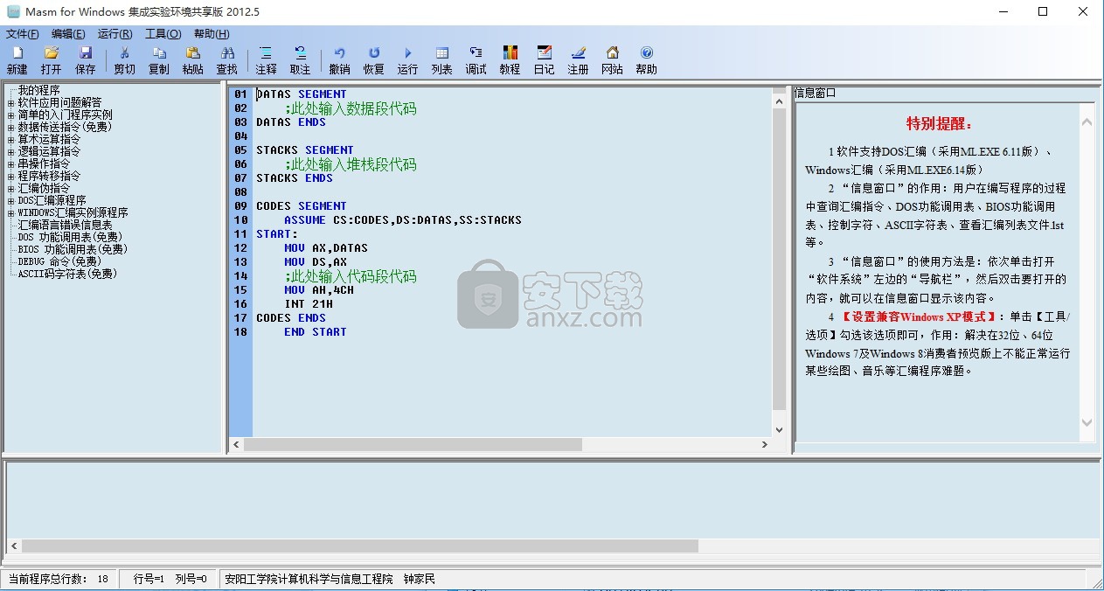Comment code with 注释 icon
This screenshot has width=1104, height=591.
tap(266, 60)
